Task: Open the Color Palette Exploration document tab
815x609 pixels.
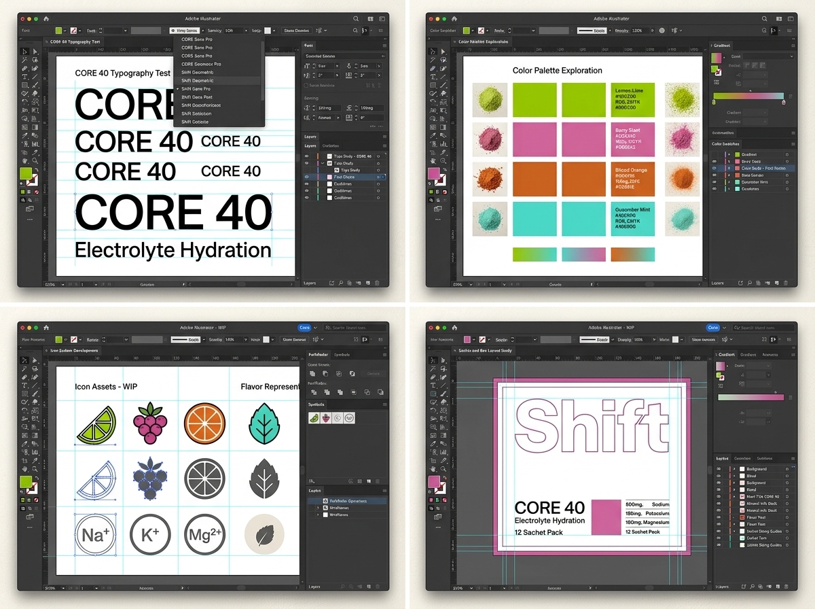Action: click(x=484, y=41)
